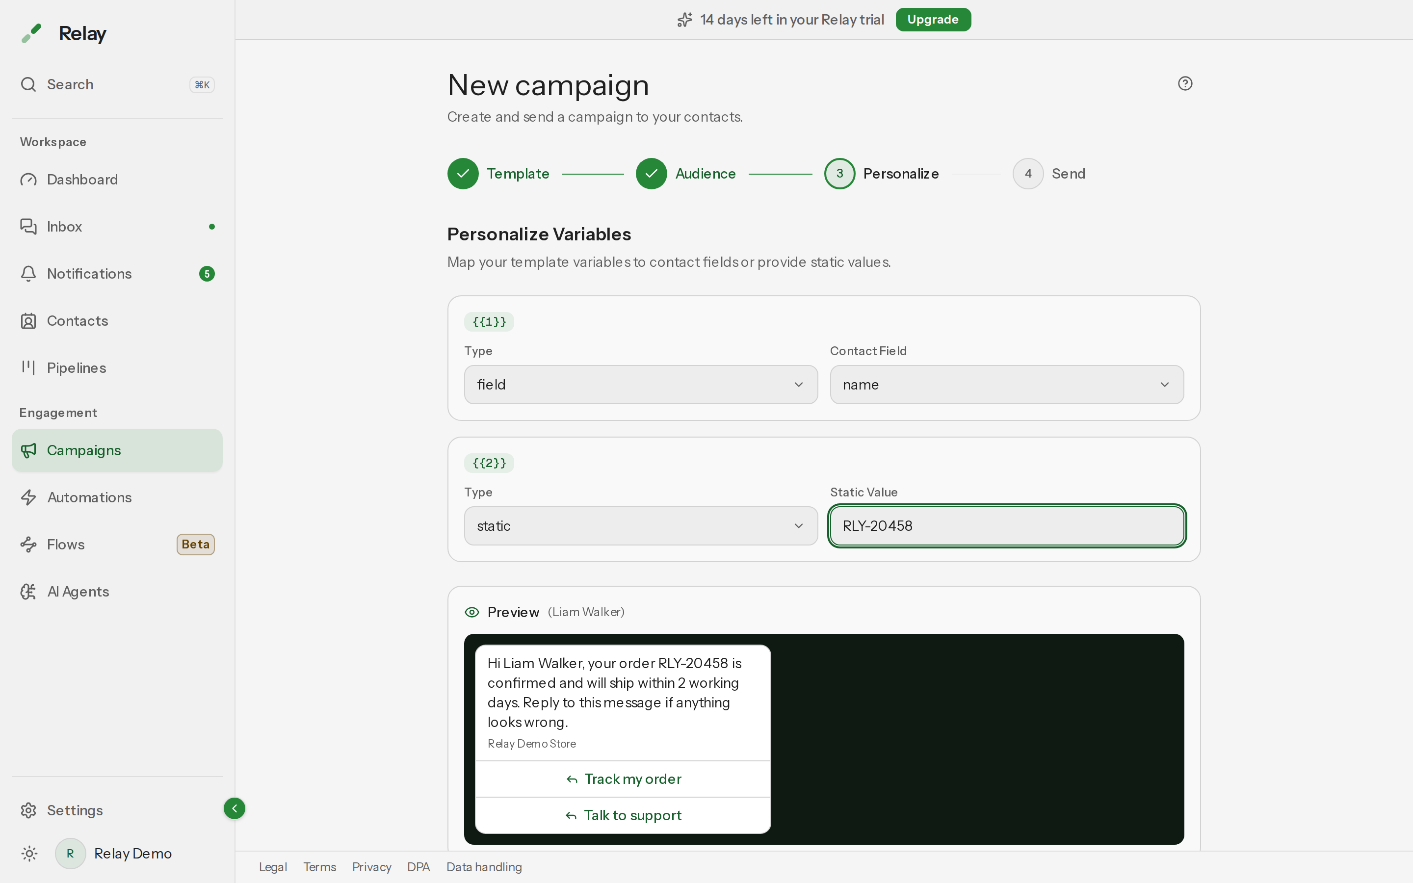Image resolution: width=1413 pixels, height=883 pixels.
Task: Click the Preview eye icon
Action: pyautogui.click(x=472, y=612)
